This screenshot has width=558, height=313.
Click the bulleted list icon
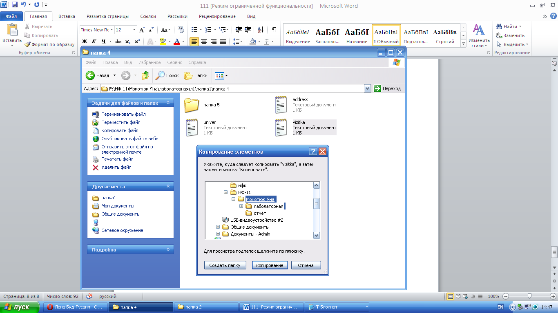click(194, 30)
